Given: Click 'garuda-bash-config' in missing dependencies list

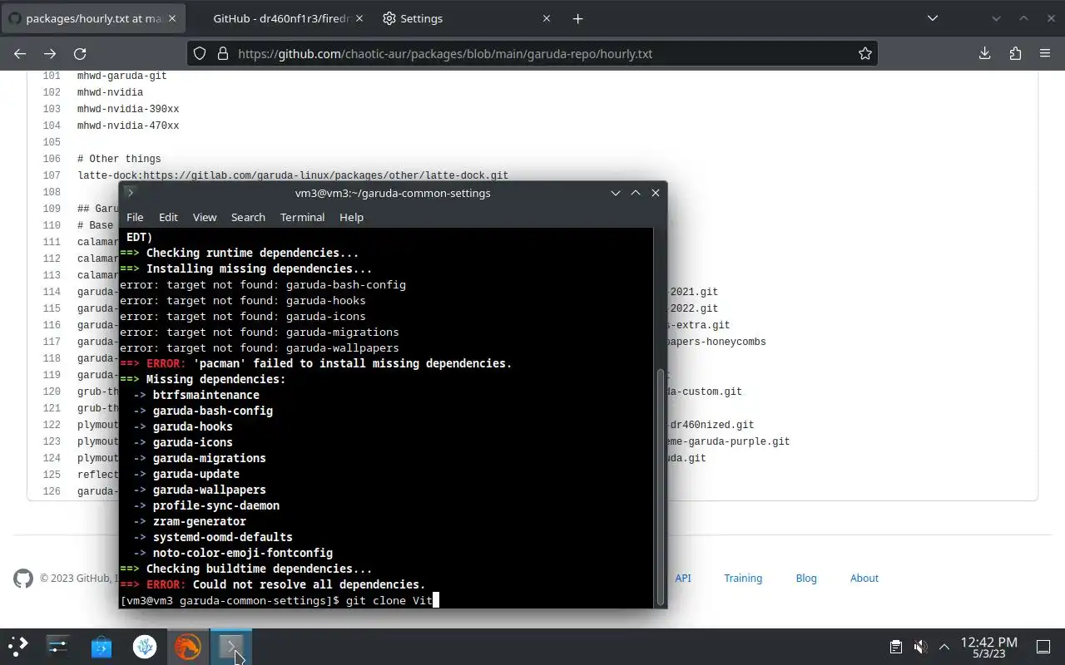Looking at the screenshot, I should click(213, 411).
